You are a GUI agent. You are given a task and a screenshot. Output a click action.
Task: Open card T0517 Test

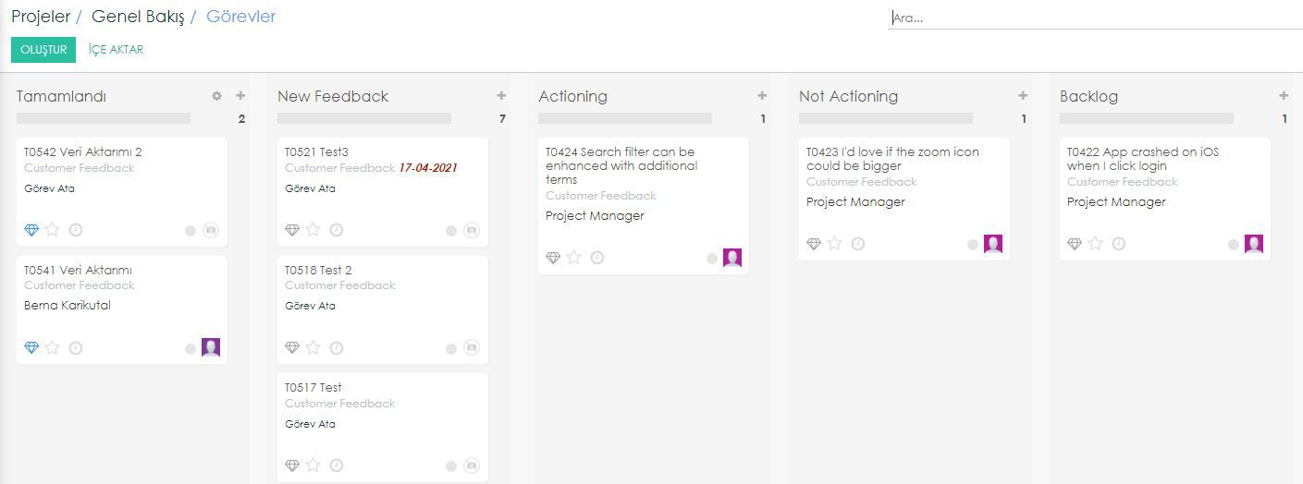[383, 428]
